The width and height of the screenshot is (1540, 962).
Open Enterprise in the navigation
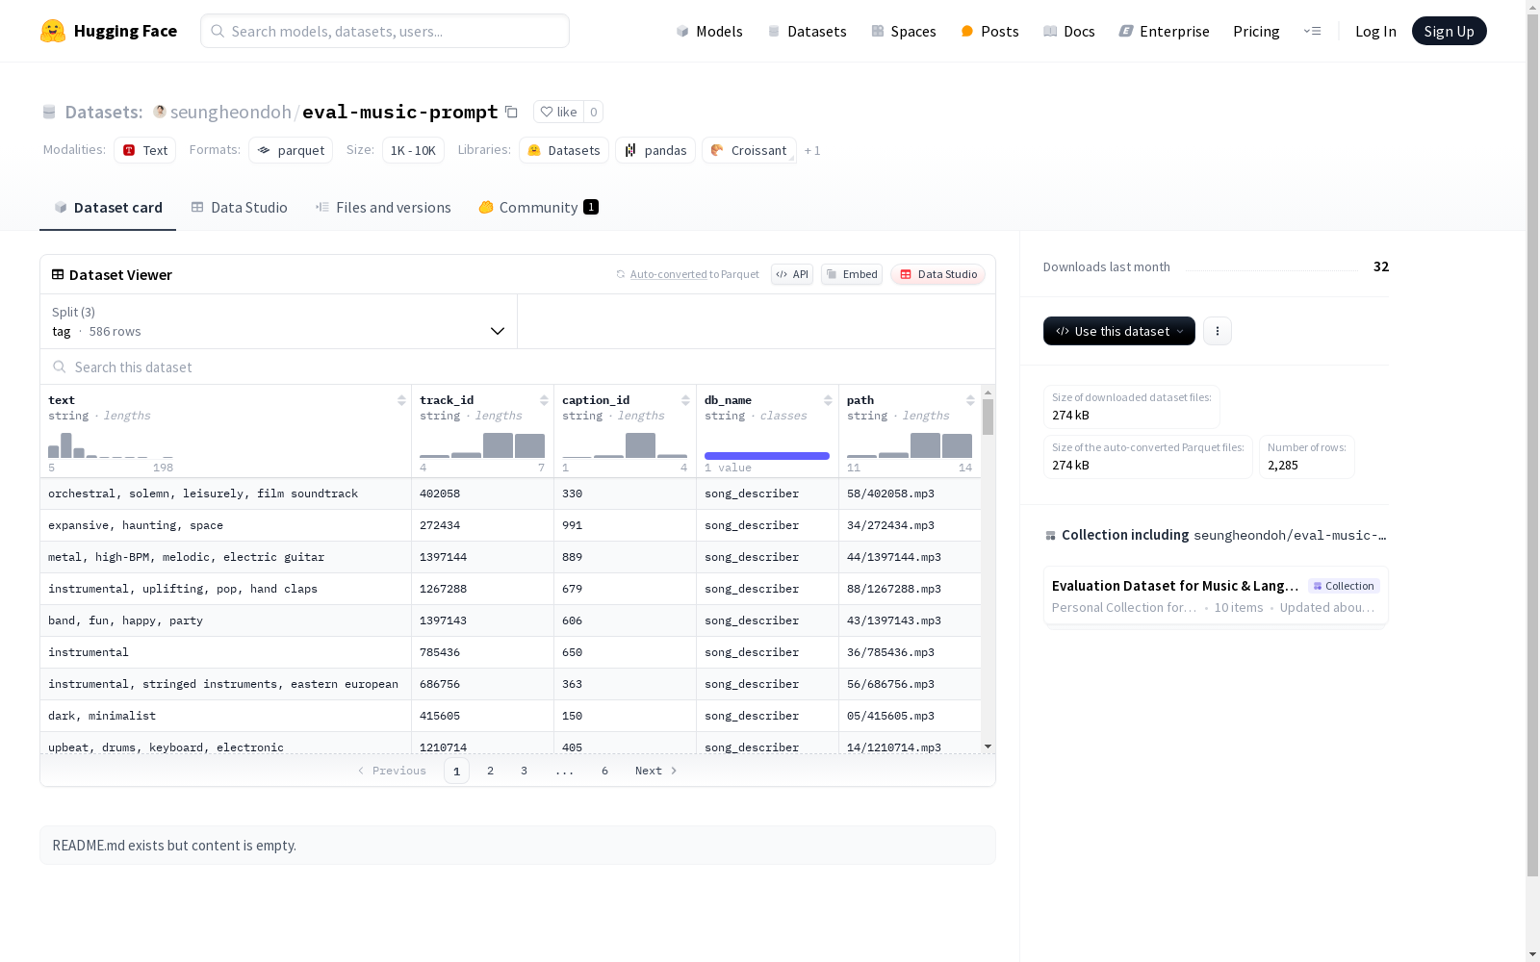point(1165,31)
